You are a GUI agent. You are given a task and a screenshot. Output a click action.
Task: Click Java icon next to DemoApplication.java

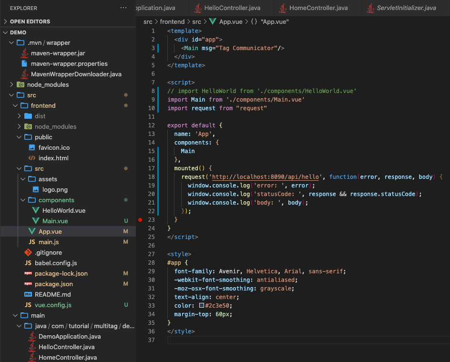click(x=32, y=336)
